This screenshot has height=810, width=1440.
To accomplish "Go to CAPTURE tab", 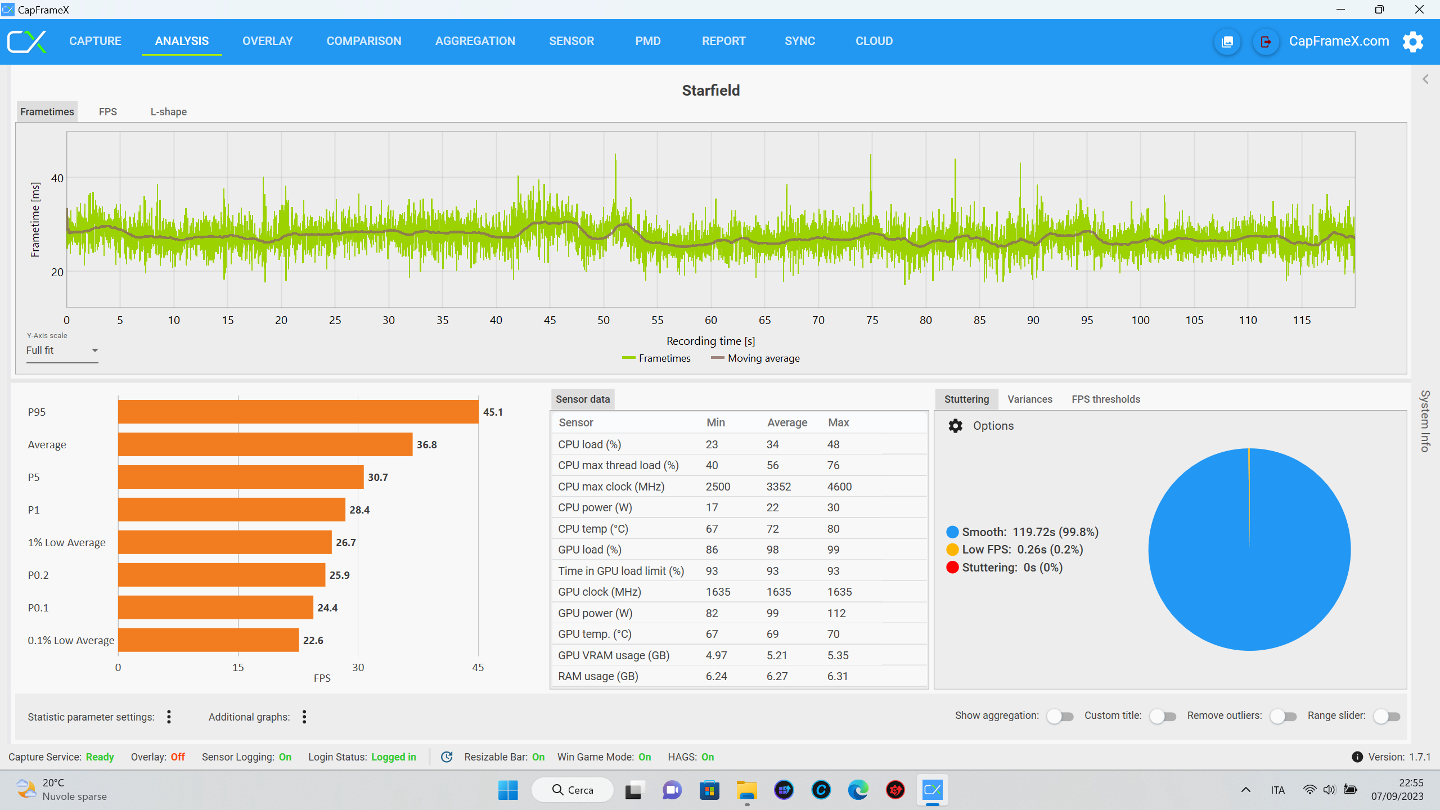I will (x=95, y=41).
